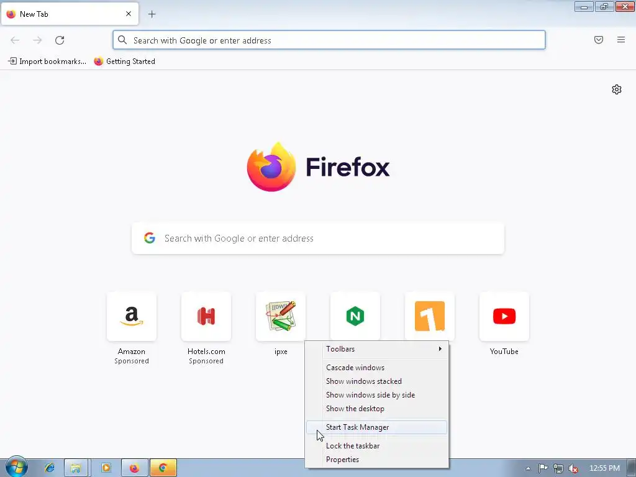
Task: Focus the center Google search field
Action: 318,238
